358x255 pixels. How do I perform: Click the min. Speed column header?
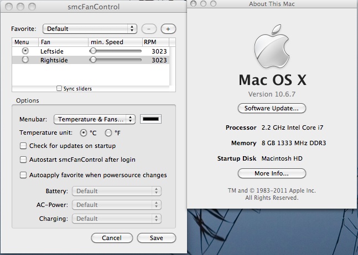coord(115,42)
